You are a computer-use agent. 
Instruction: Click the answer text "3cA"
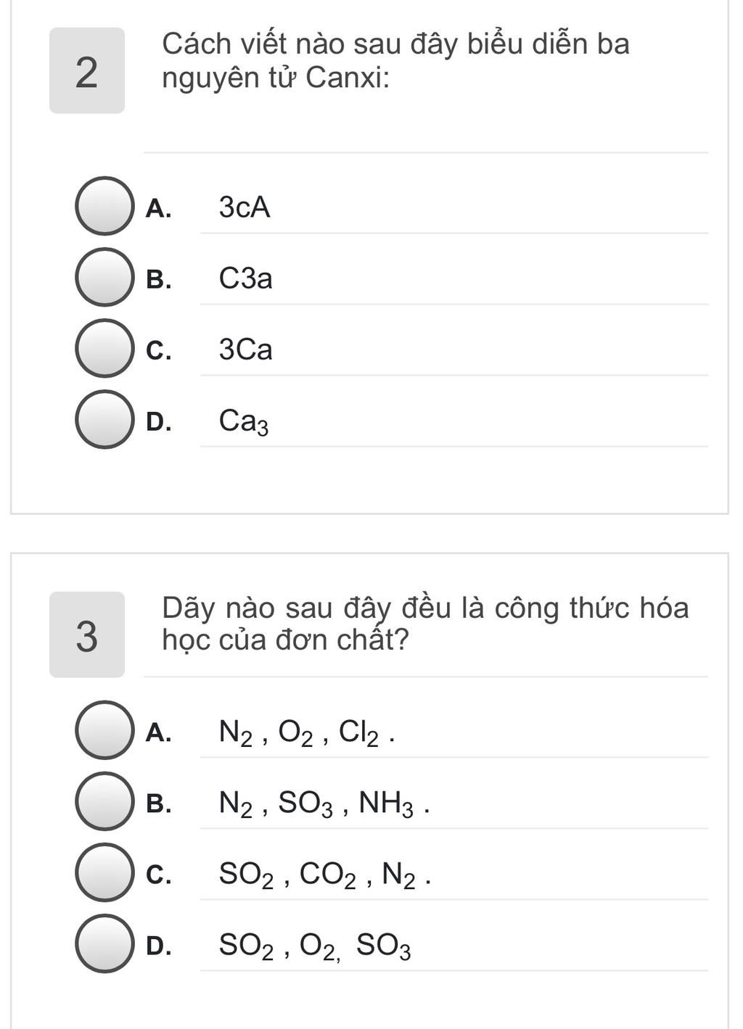pyautogui.click(x=245, y=207)
